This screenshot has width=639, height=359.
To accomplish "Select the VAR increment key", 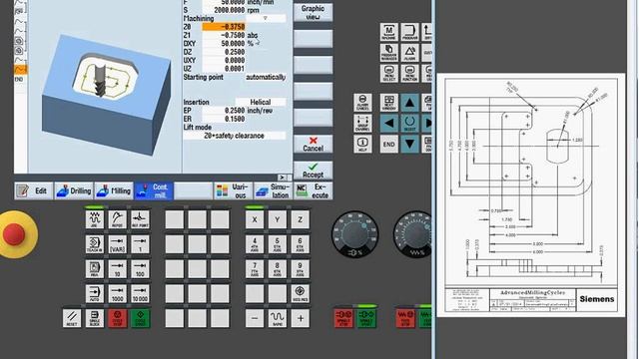I will click(x=117, y=244).
